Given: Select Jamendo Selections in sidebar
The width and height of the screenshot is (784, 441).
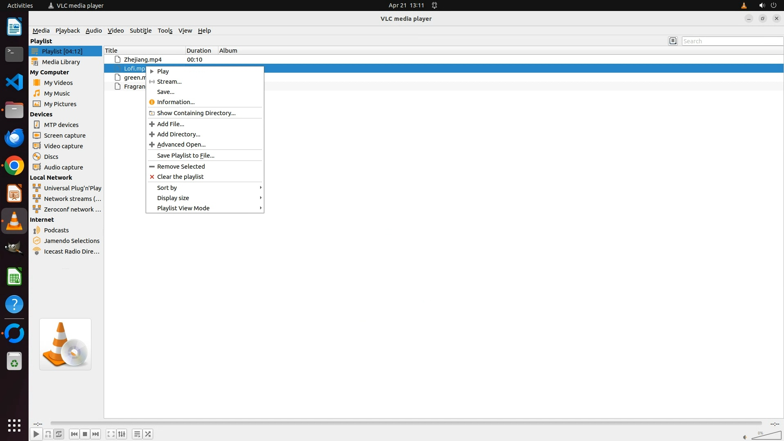Looking at the screenshot, I should pyautogui.click(x=71, y=241).
